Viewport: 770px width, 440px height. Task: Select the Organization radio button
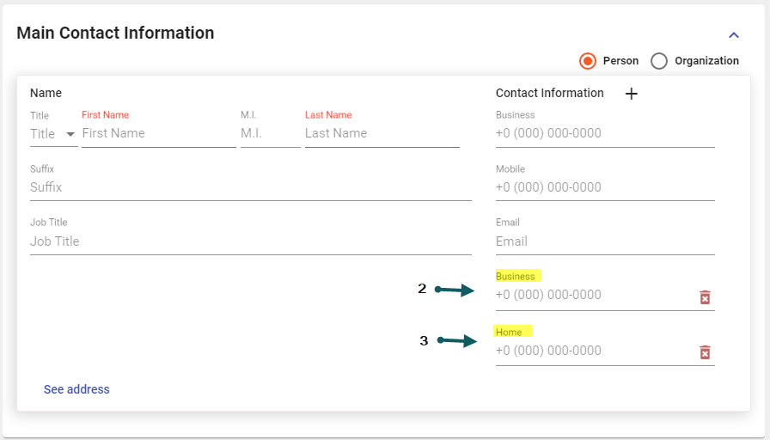[659, 61]
